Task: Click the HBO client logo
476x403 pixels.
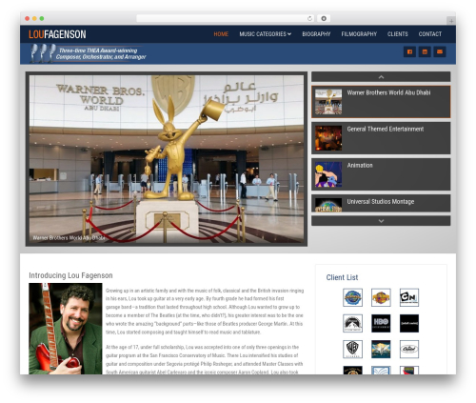Action: pos(381,323)
